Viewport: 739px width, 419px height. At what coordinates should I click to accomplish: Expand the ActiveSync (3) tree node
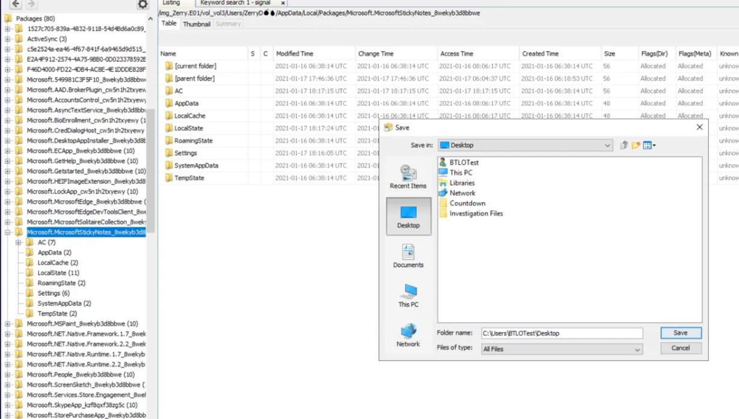[x=8, y=39]
